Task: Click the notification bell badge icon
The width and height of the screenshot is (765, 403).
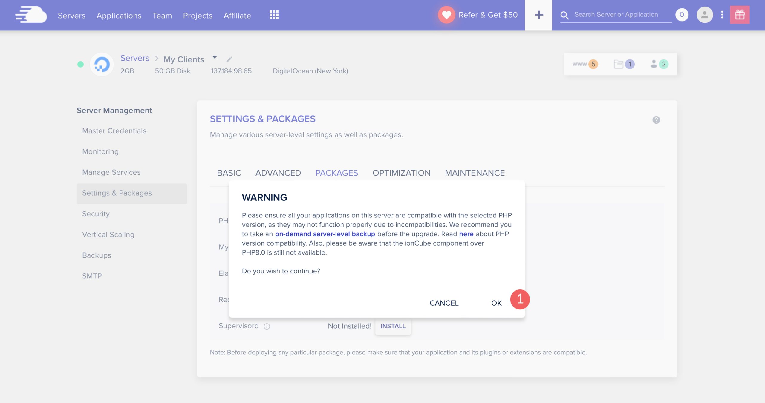Action: coord(683,15)
